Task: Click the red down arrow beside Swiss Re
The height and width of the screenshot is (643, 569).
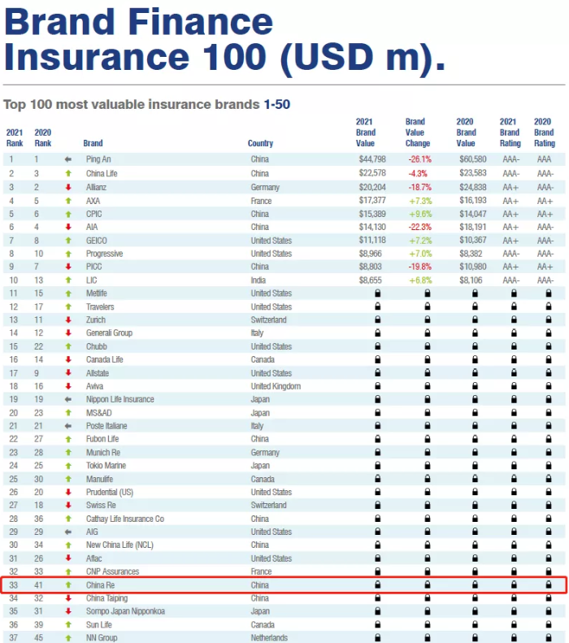Action: [68, 506]
